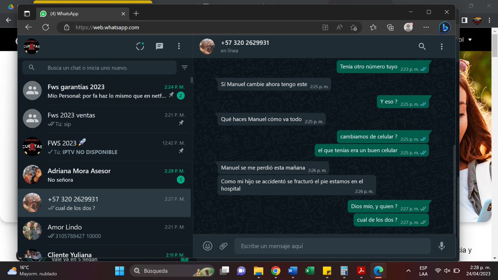Open the Edge tab actions menu
498x280 pixels.
[x=27, y=14]
